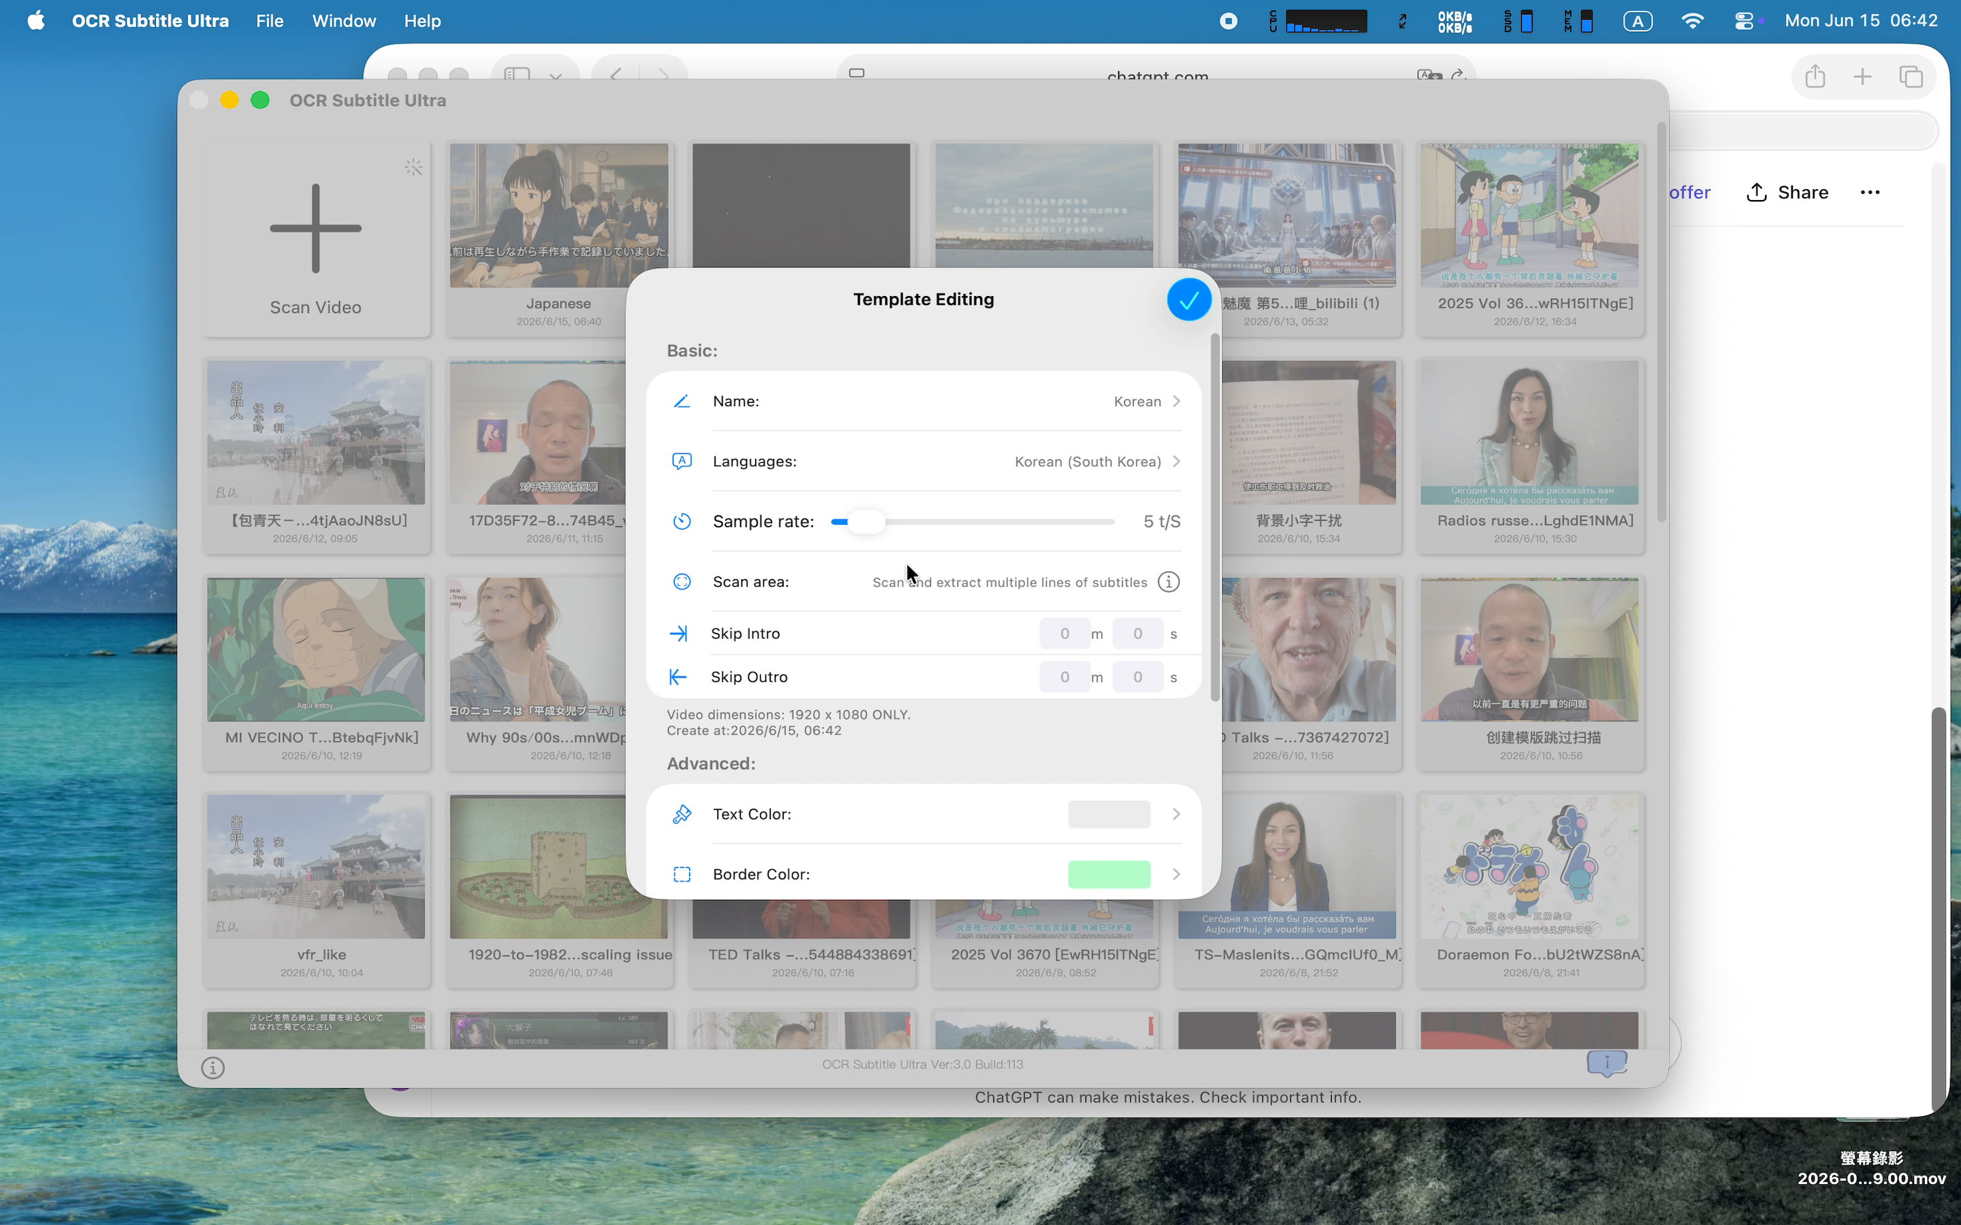The width and height of the screenshot is (1961, 1225).
Task: Click the Scan area info icon
Action: (1168, 582)
